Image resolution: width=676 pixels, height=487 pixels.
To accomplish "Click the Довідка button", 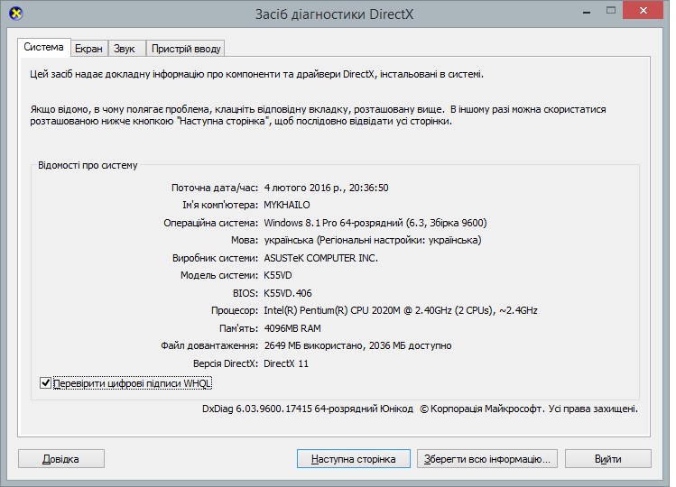I will (x=61, y=459).
